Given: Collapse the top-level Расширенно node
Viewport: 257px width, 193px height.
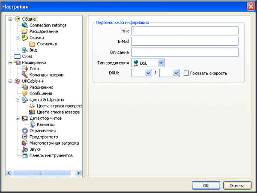Looking at the screenshot, I should 10,62.
